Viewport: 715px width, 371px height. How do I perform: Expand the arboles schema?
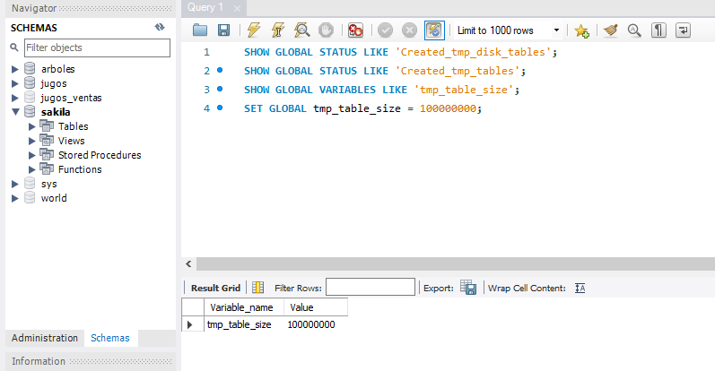click(15, 69)
